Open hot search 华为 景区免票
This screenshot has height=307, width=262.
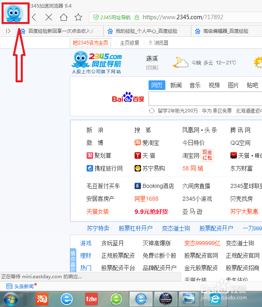(x=217, y=111)
